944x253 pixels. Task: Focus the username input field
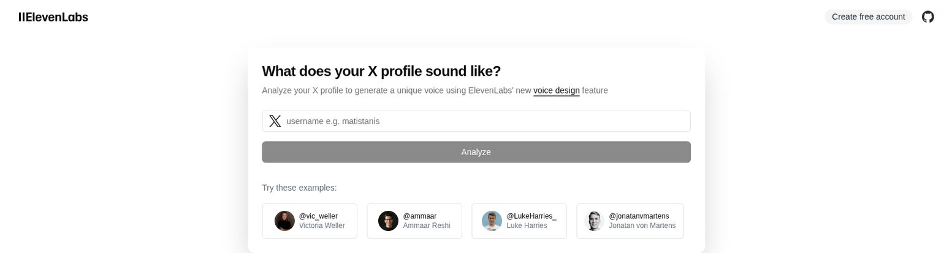click(x=476, y=121)
